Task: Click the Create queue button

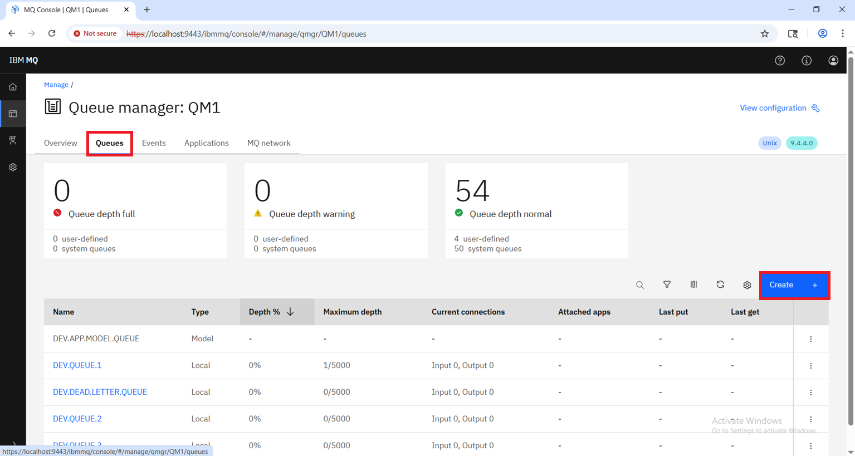Action: (x=794, y=285)
